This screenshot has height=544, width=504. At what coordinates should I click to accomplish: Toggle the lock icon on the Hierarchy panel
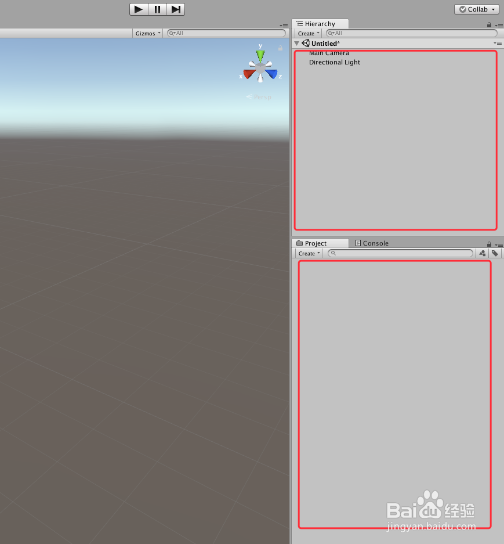tap(488, 24)
